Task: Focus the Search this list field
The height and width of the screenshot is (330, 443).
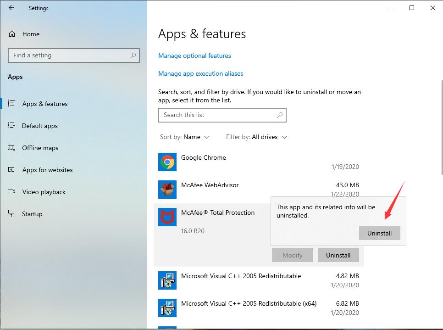Action: (x=222, y=115)
